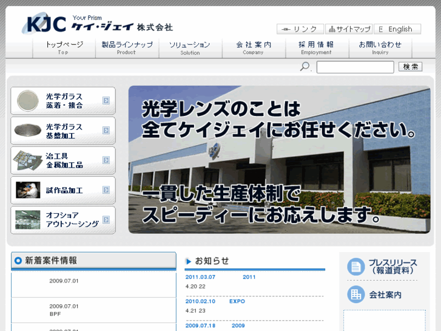This screenshot has width=441, height=331.
Task: Select the 2009.07.01 BPF entry
Action: (x=93, y=310)
